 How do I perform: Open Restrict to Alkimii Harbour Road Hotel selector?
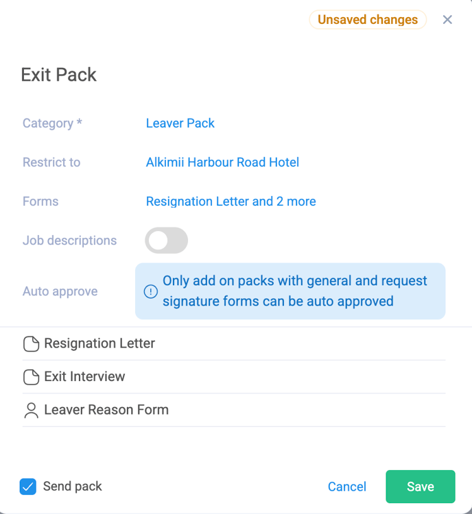click(222, 162)
